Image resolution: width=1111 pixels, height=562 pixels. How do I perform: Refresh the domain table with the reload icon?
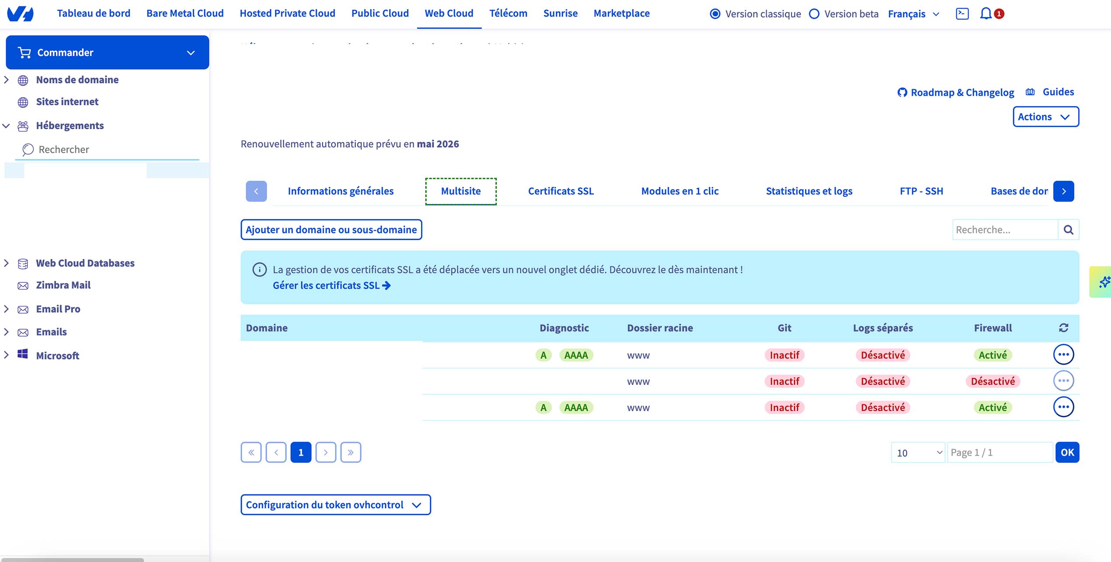[1063, 328]
